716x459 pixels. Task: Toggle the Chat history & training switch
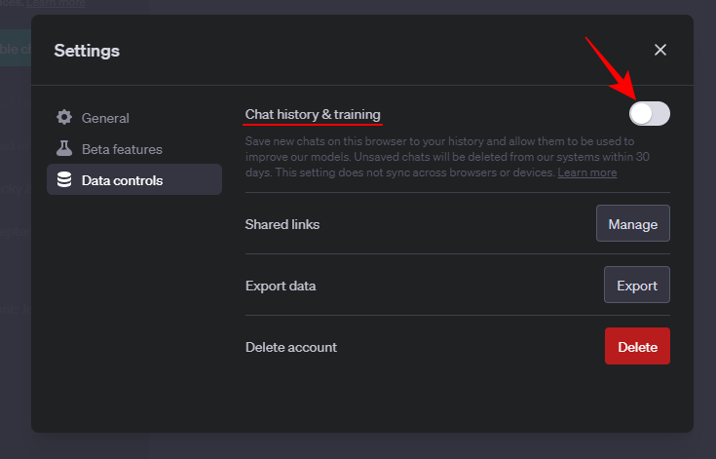(649, 114)
